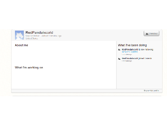Open RedPandaiscold link in the following activity
The width and height of the screenshot is (167, 125).
point(130,50)
